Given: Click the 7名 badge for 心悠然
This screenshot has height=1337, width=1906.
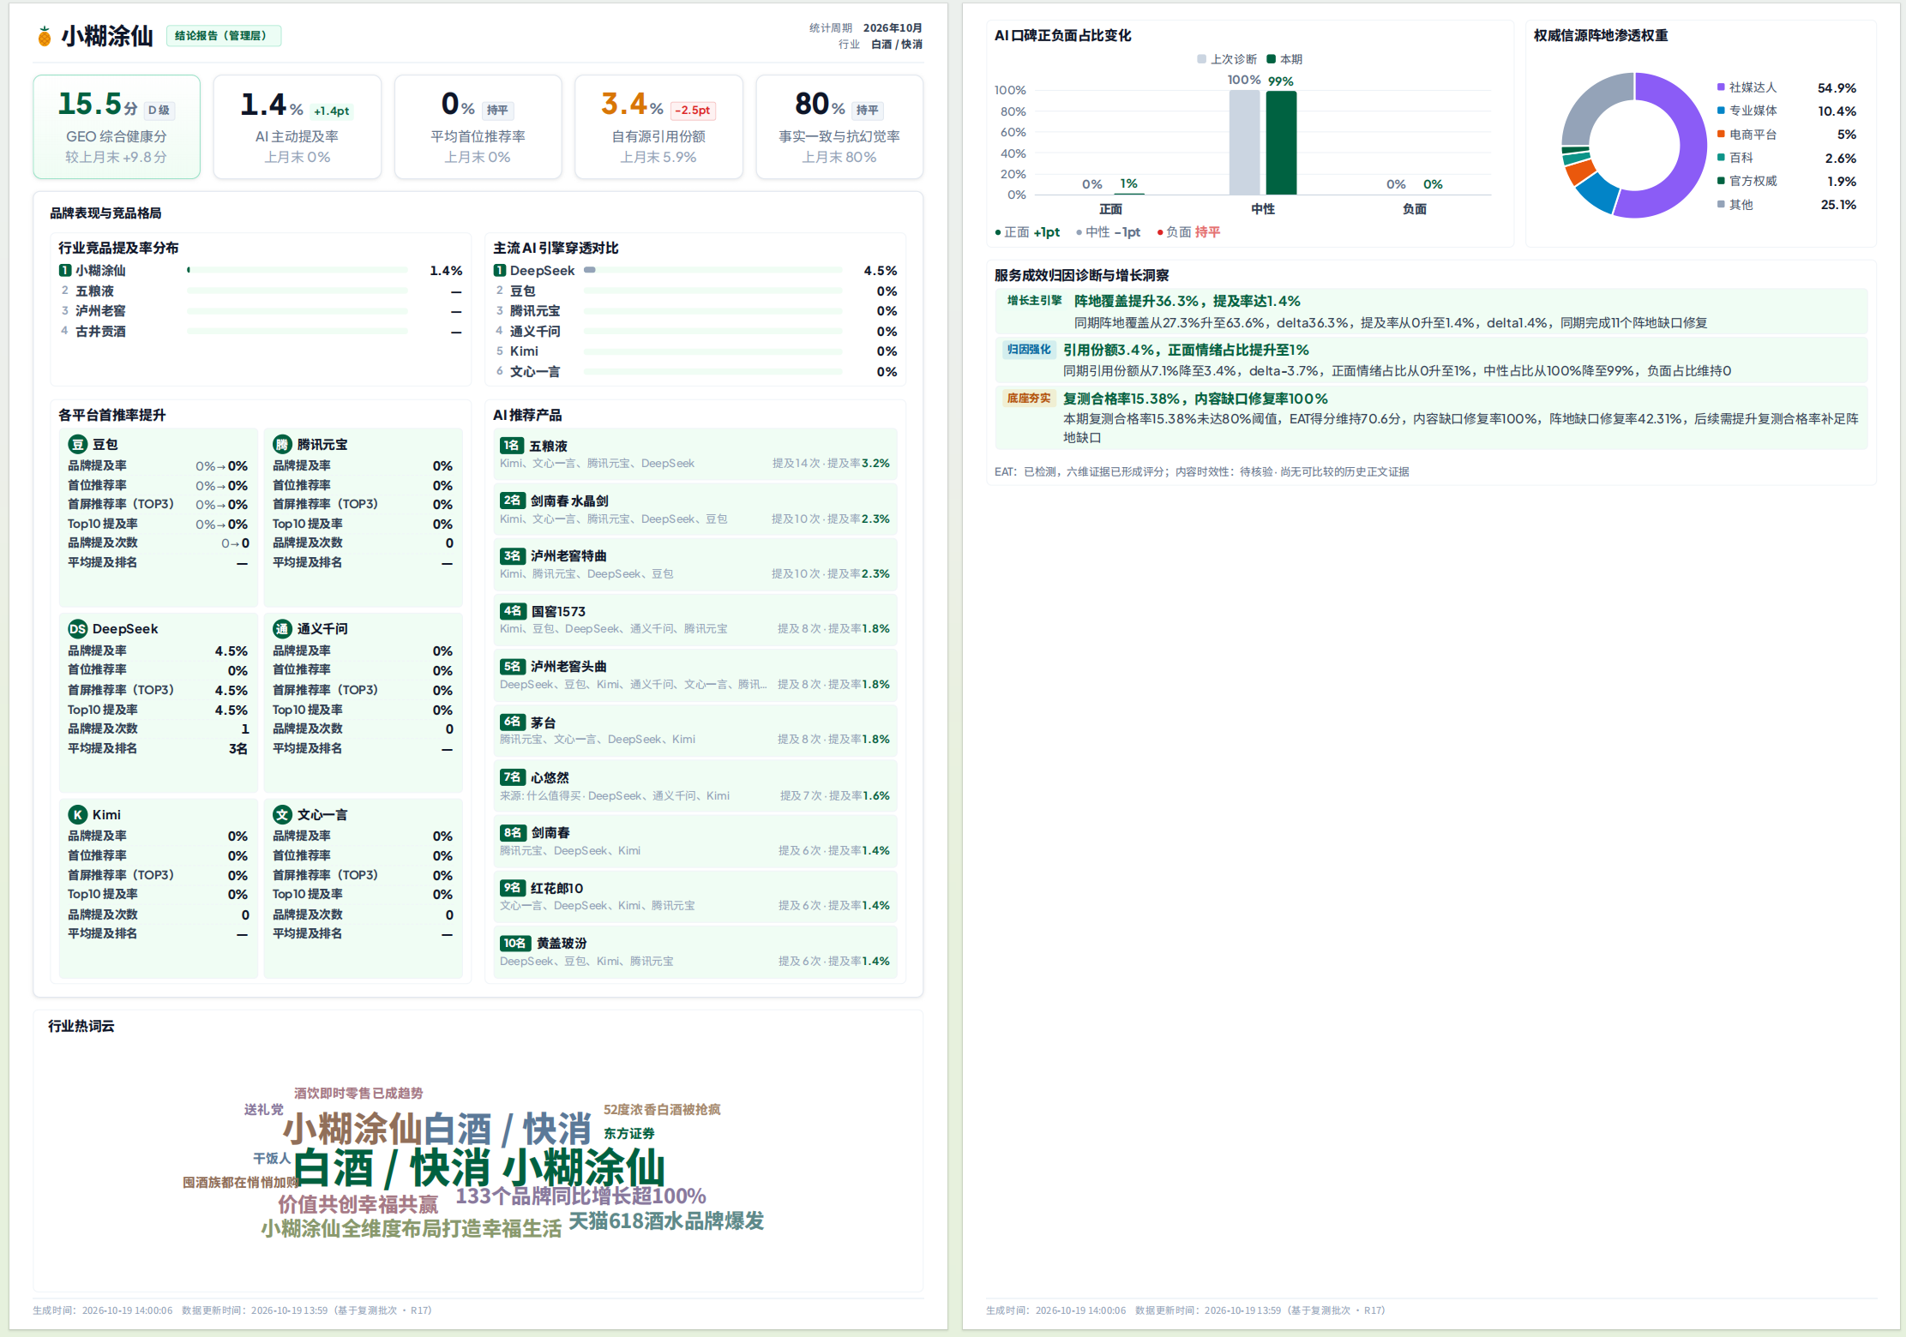Looking at the screenshot, I should coord(512,776).
